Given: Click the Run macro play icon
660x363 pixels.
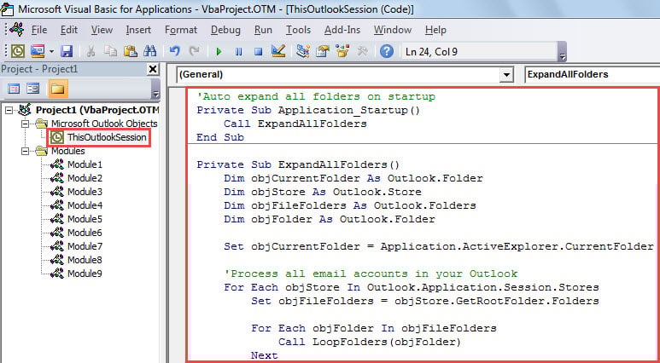Looking at the screenshot, I should pos(219,52).
